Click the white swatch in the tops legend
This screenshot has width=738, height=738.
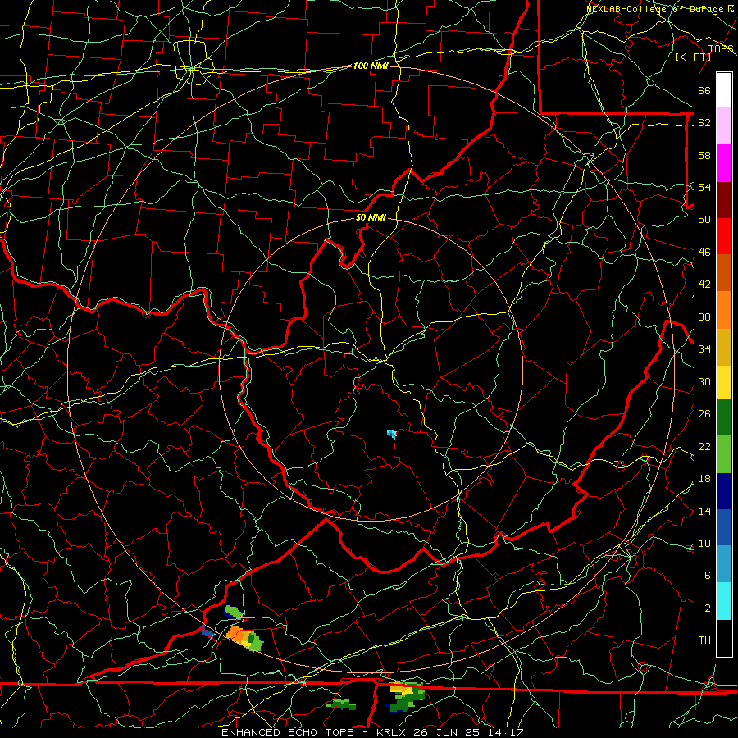[724, 90]
